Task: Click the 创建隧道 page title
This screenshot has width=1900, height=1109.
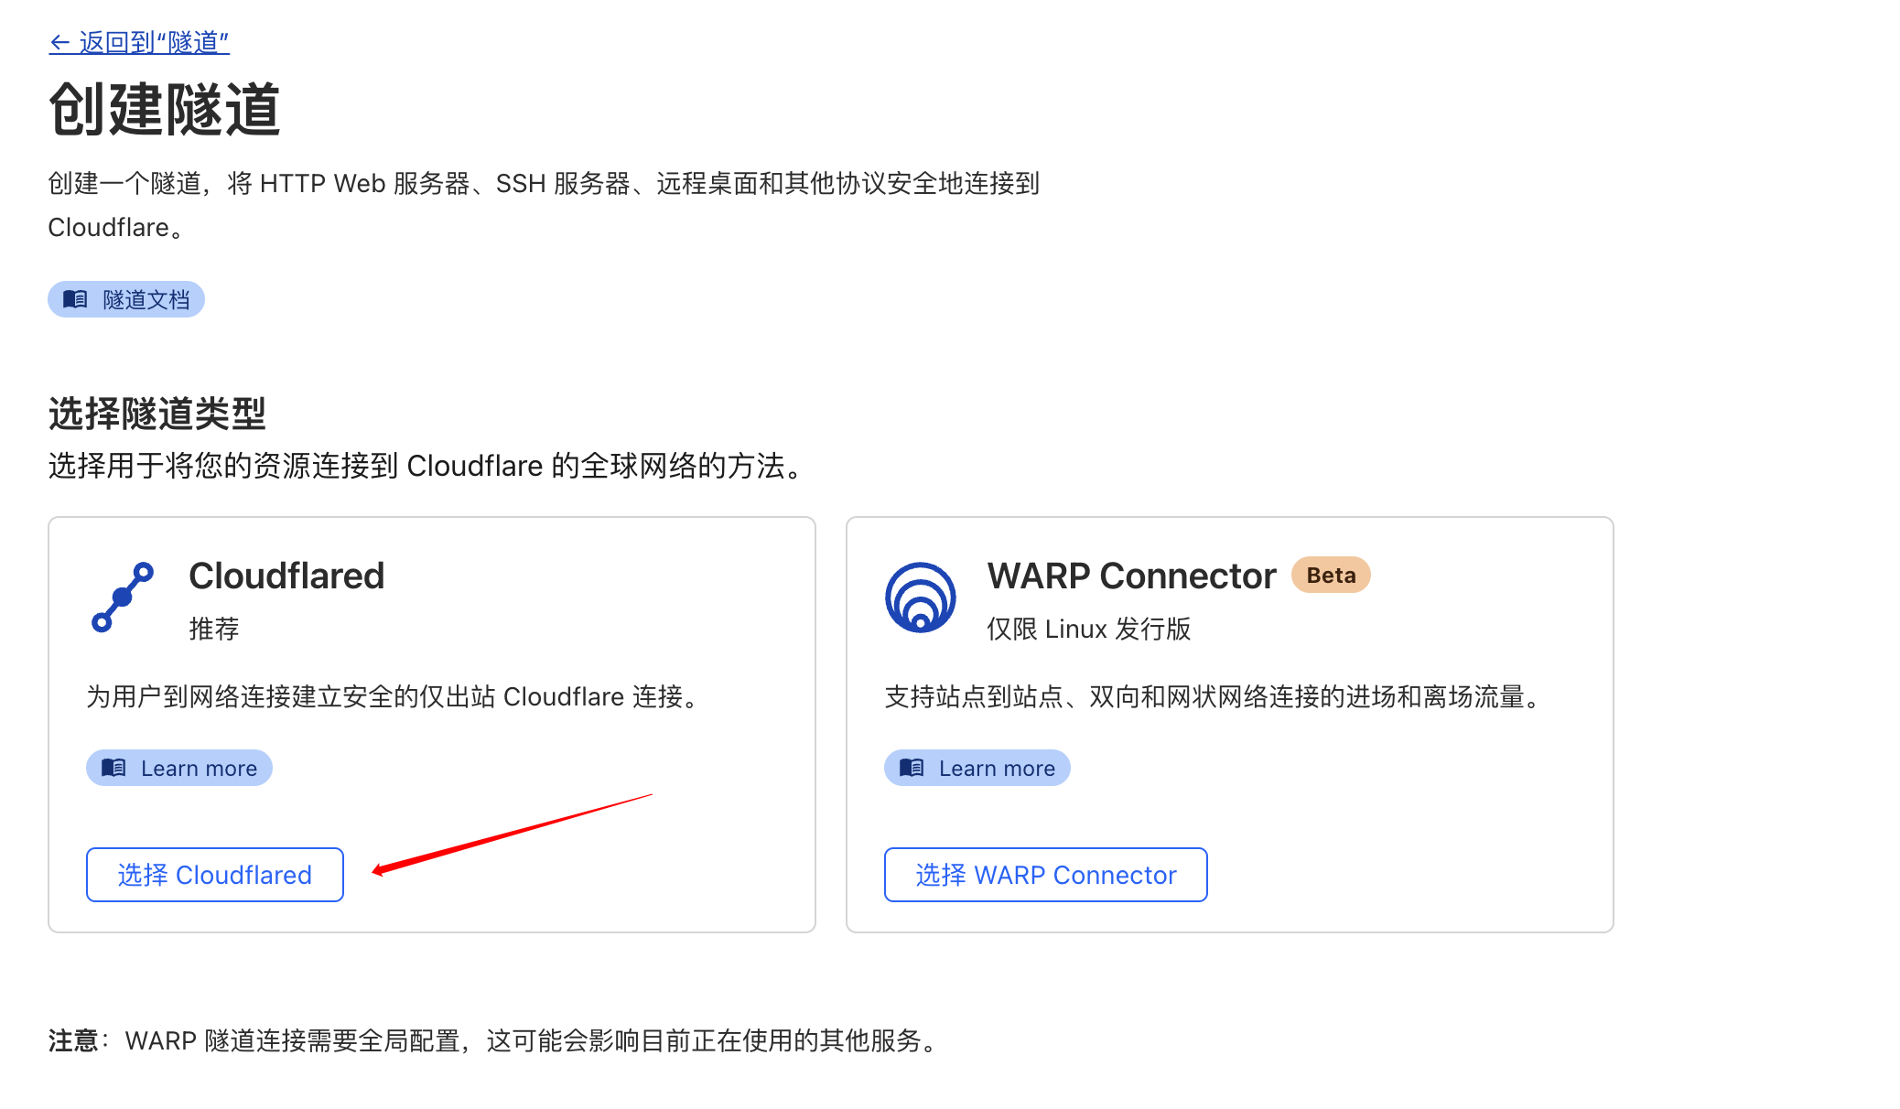Action: 165,110
